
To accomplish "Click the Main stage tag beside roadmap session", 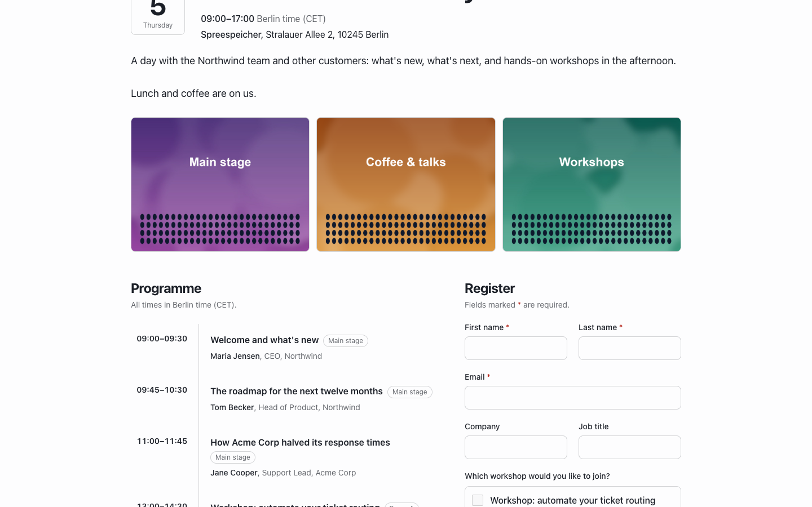I will tap(410, 392).
